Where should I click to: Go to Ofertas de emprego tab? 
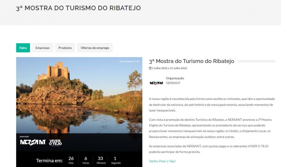95,48
